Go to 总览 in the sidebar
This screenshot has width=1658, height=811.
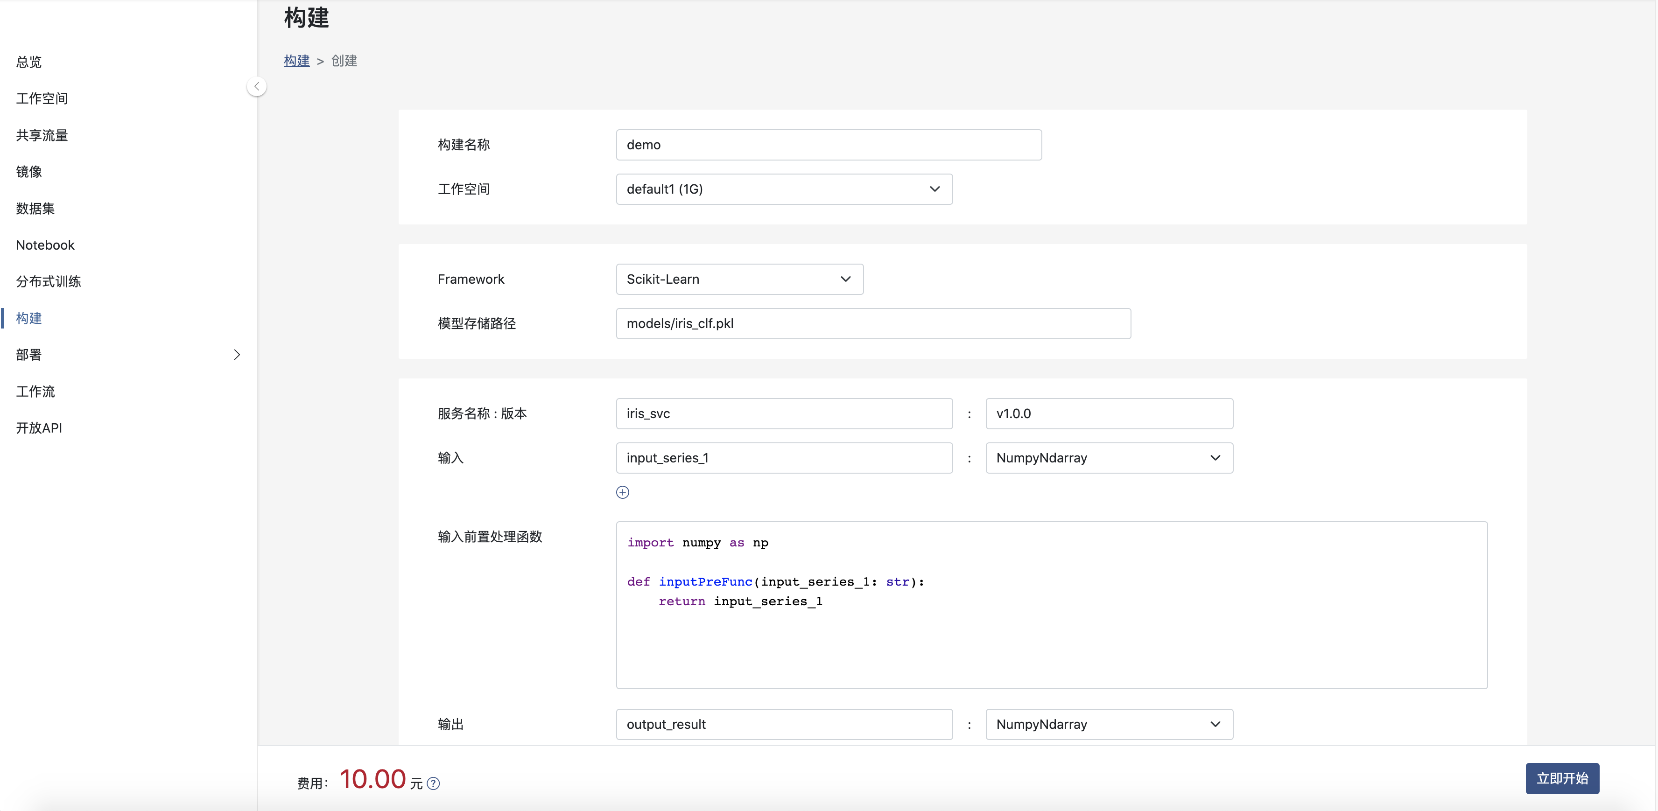29,62
